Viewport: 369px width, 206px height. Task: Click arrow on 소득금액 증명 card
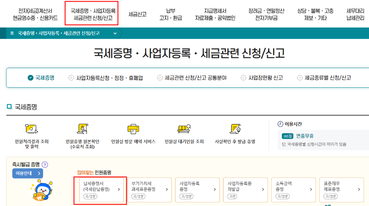tap(311, 189)
